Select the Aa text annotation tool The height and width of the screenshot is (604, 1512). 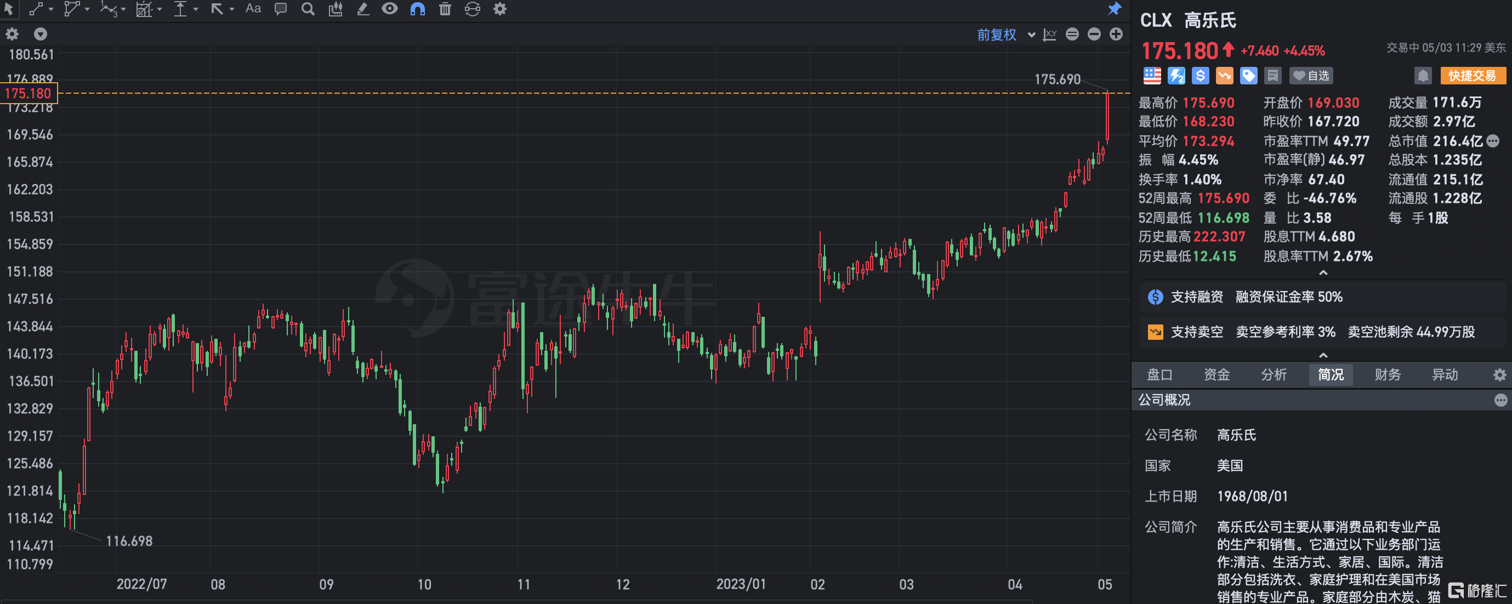(x=253, y=9)
